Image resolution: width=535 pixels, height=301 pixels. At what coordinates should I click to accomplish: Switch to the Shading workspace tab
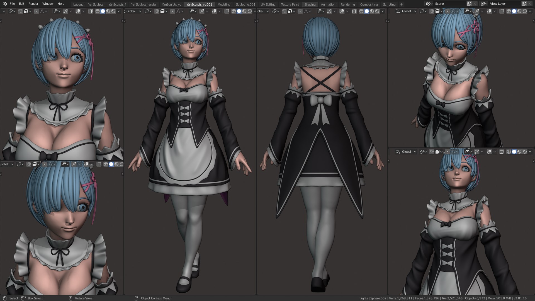tap(310, 4)
